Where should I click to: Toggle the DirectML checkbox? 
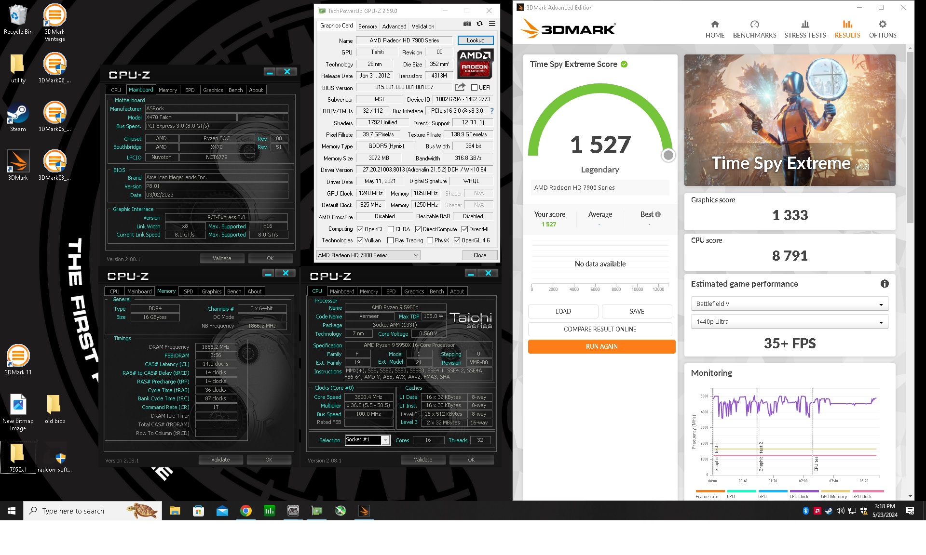[464, 229]
